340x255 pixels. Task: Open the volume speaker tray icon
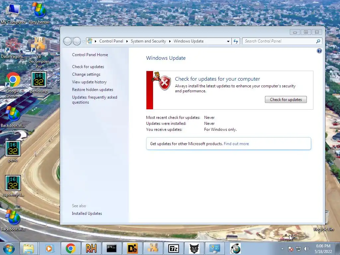point(306,249)
